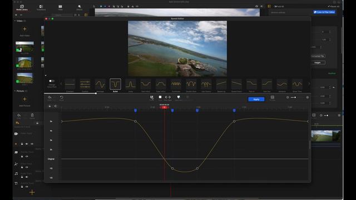Viewport: 356px width, 200px height.
Task: Click the blue Apply button
Action: pos(256,99)
